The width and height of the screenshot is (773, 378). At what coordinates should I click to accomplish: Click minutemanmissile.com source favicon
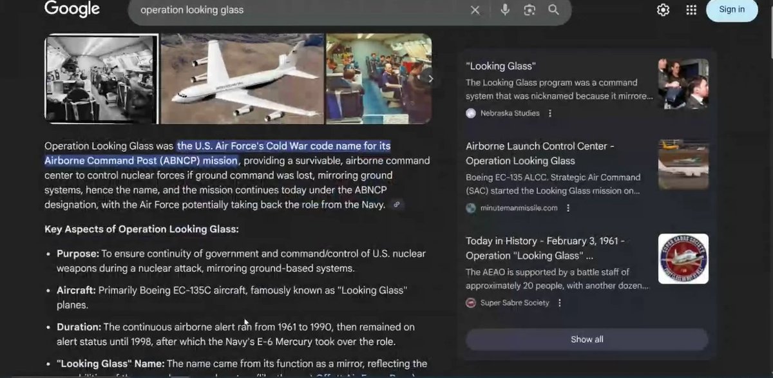[x=471, y=208]
